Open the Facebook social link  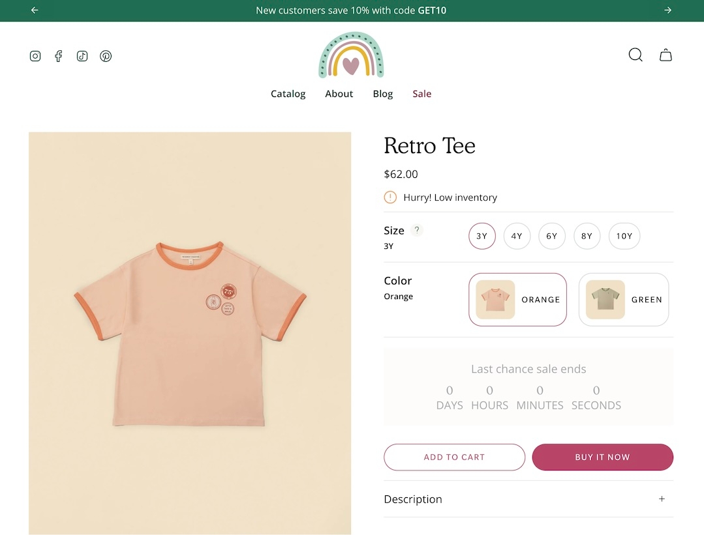tap(59, 56)
